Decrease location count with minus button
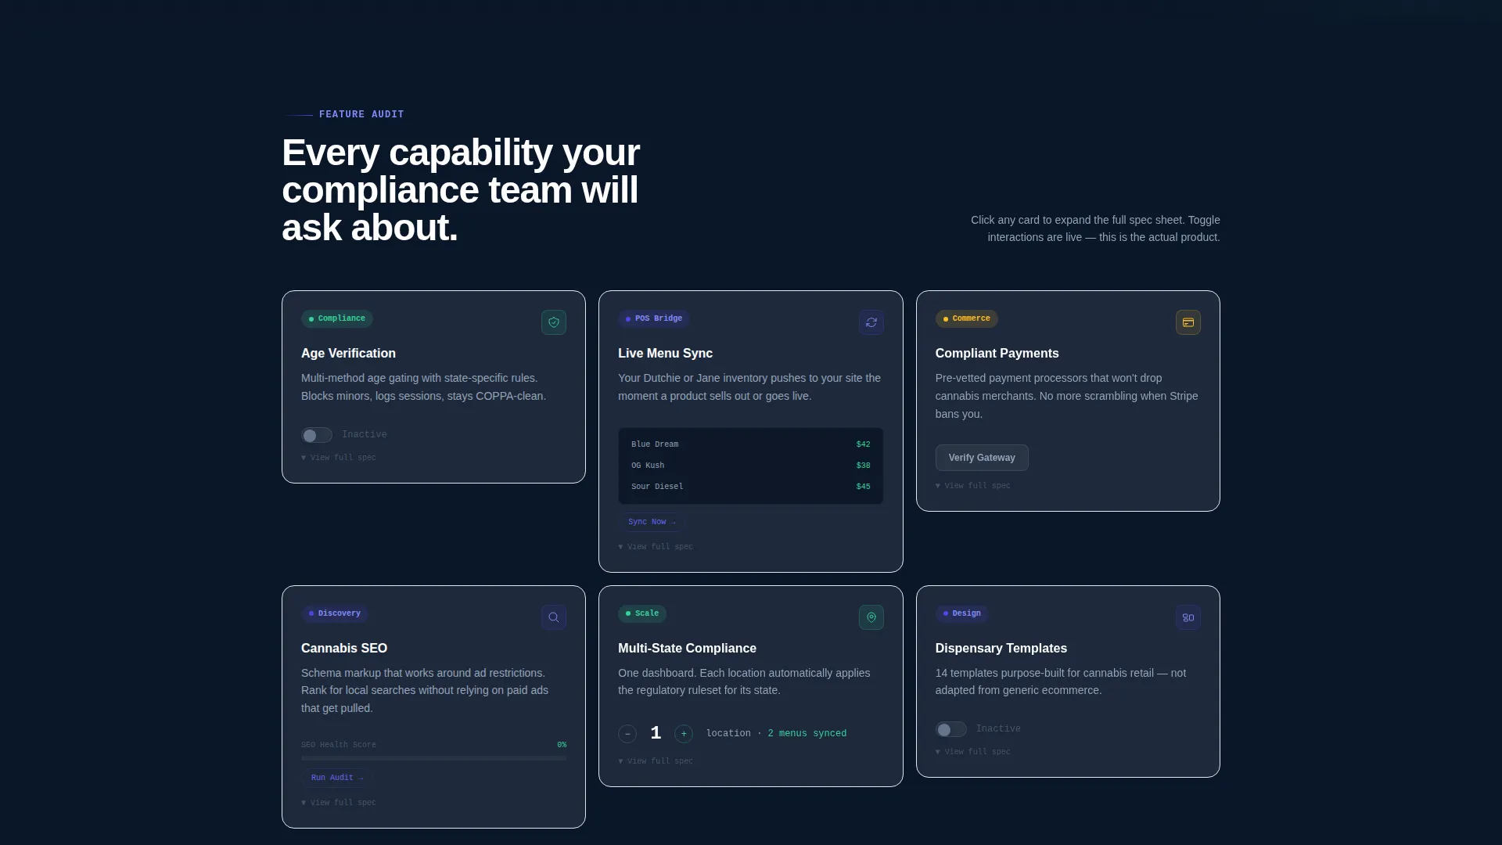This screenshot has height=845, width=1502. [x=627, y=734]
